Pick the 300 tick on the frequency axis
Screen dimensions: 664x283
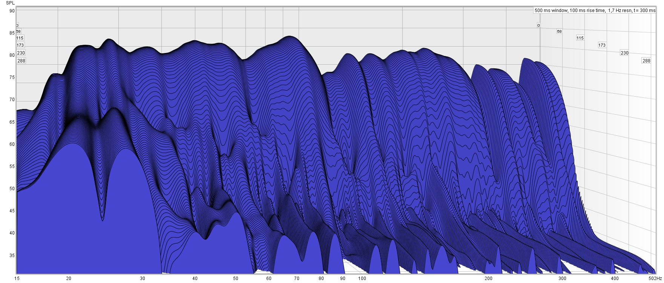(562, 278)
